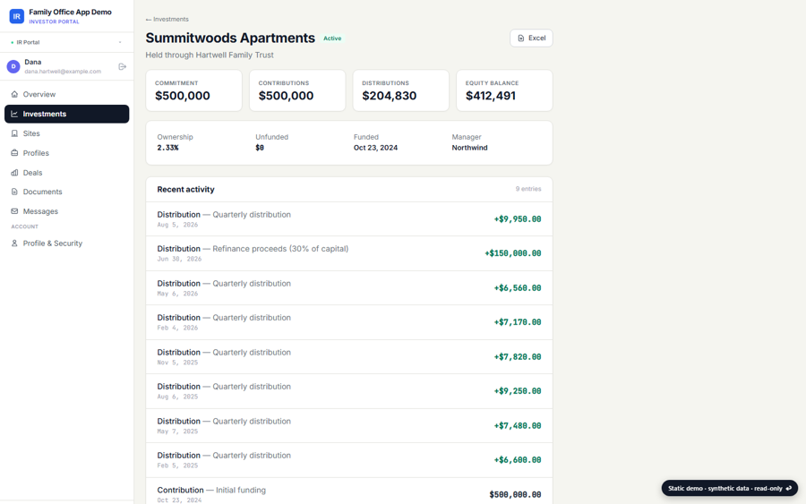Click the $500,000.00 contribution amount
This screenshot has height=504, width=806.
[515, 495]
